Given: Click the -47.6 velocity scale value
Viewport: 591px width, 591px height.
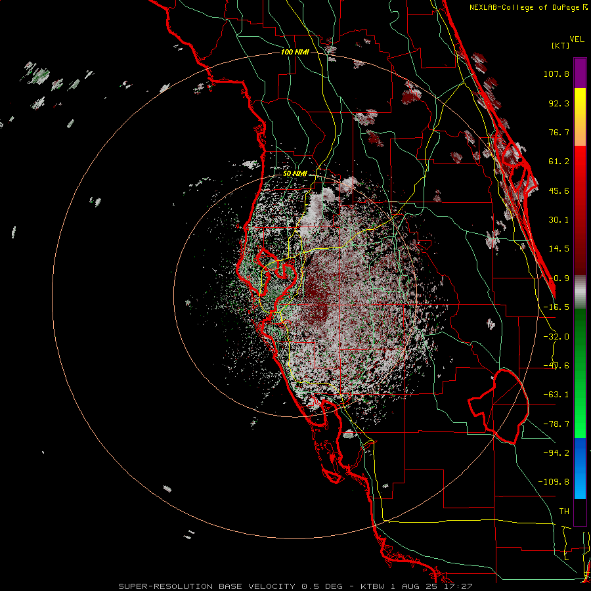Looking at the screenshot, I should [x=556, y=366].
